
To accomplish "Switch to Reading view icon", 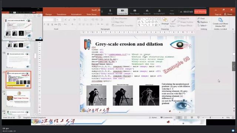I will click(x=192, y=117).
